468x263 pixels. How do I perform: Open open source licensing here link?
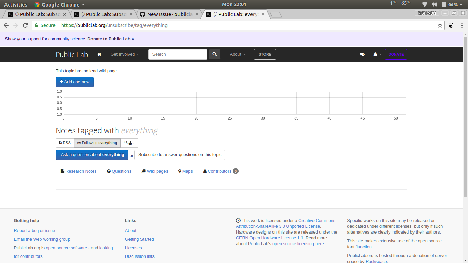298,244
